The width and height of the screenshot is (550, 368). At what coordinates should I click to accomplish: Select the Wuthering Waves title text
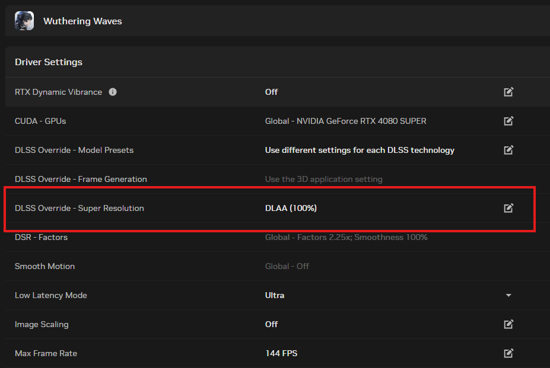[x=82, y=21]
